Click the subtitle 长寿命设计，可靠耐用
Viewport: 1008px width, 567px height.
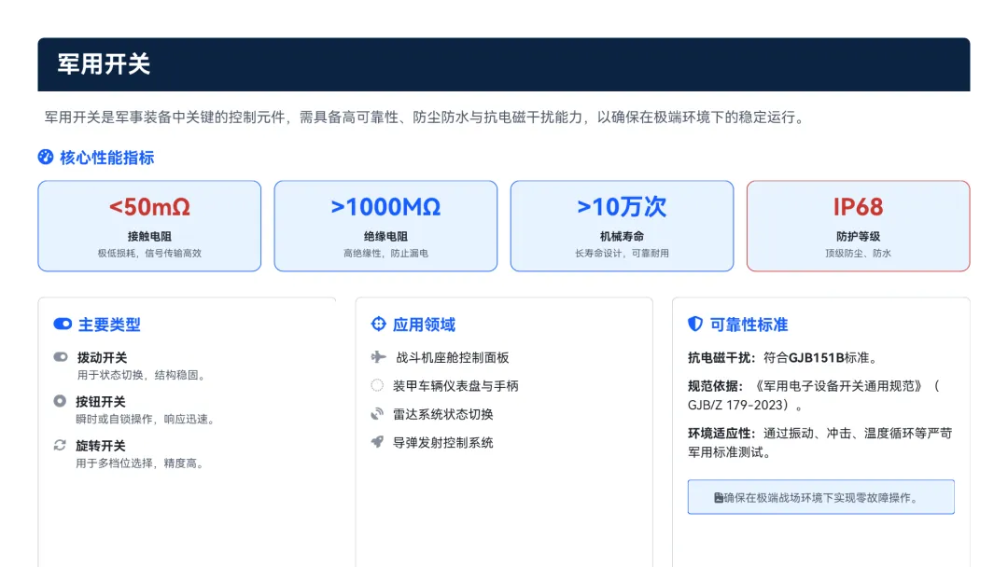[x=622, y=254]
